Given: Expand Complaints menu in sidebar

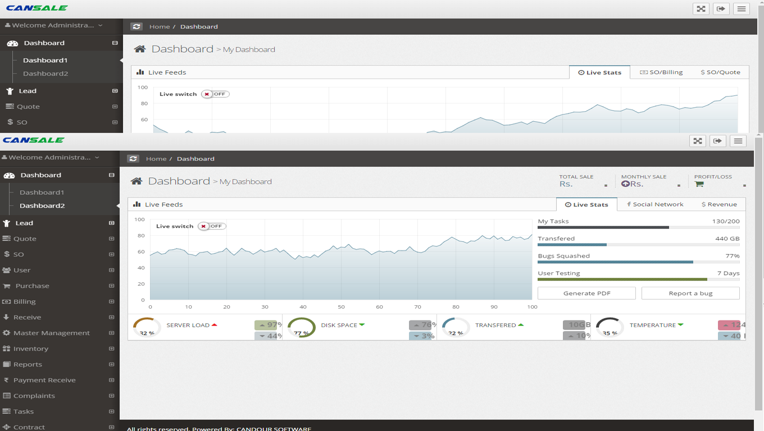Looking at the screenshot, I should [111, 396].
